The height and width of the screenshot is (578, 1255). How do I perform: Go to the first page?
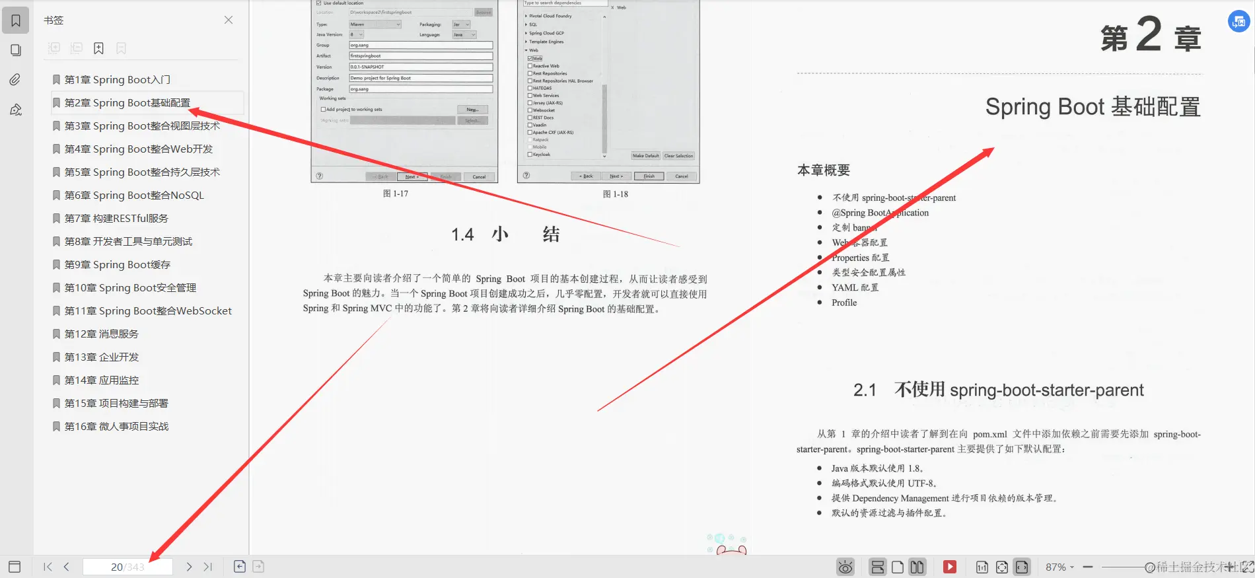point(48,567)
